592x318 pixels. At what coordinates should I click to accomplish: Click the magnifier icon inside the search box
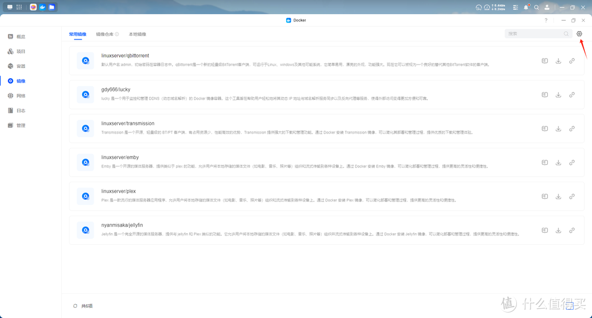click(x=566, y=34)
